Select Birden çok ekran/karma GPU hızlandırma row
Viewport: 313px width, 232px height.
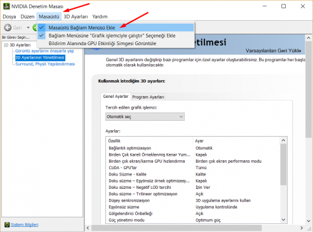click(x=193, y=161)
